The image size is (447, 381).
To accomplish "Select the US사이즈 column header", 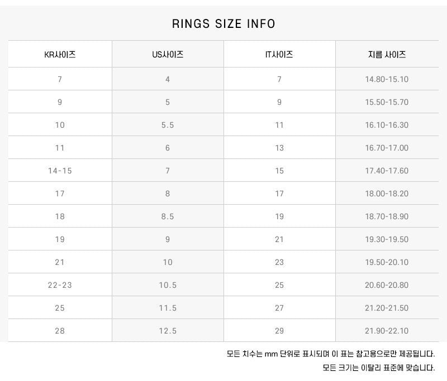I will pos(168,55).
